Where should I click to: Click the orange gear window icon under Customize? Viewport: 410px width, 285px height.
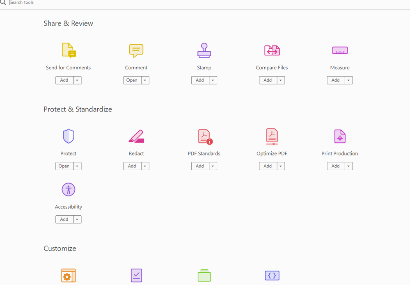point(69,275)
